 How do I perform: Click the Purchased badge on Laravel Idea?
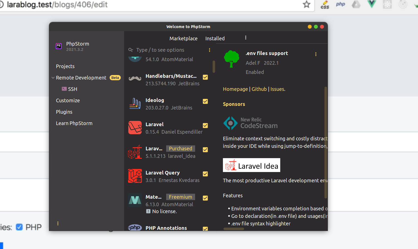point(180,149)
